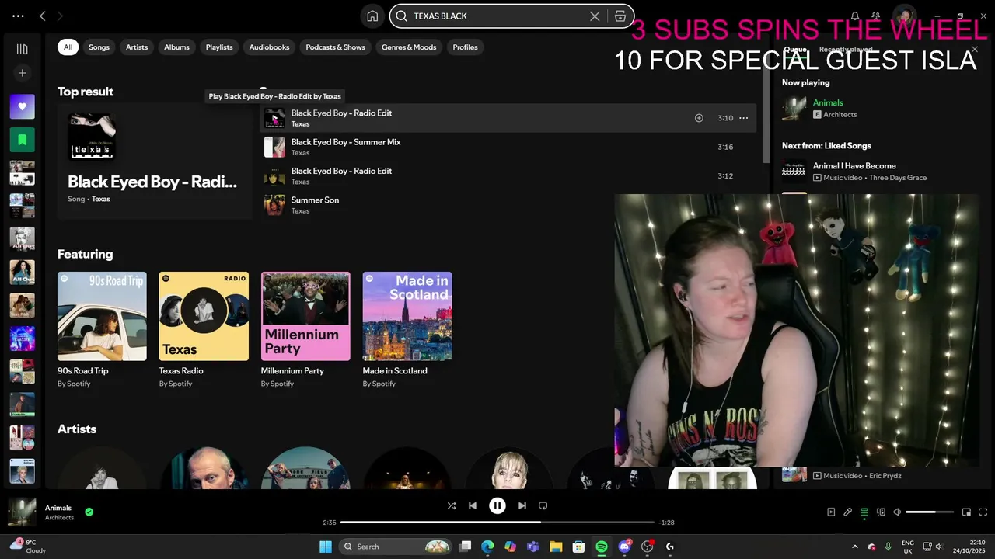Open the 9°C Cloudy weather widget
Viewport: 995px width, 559px height.
click(x=28, y=547)
